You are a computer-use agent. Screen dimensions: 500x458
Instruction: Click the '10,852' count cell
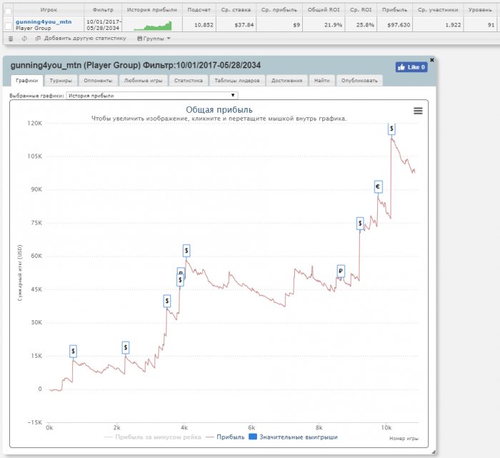[x=204, y=25]
